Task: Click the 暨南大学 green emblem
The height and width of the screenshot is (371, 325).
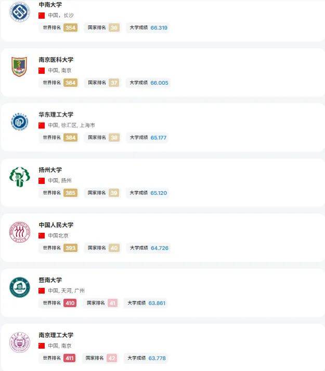Action: [x=20, y=287]
